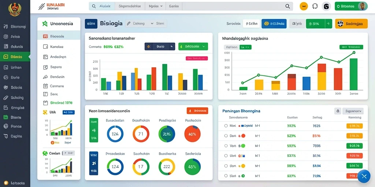Viewport: 375px width, 187px height.
Task: Click the orange Sodmgaa button
Action: click(x=351, y=24)
